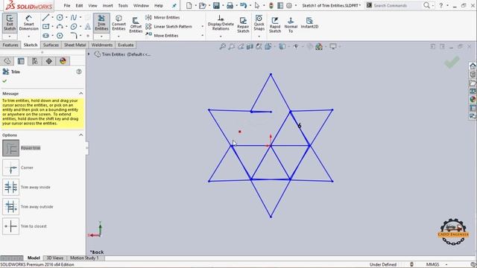Expand the Convert Entities dropdown arrow
477x268 pixels.
coord(119,36)
